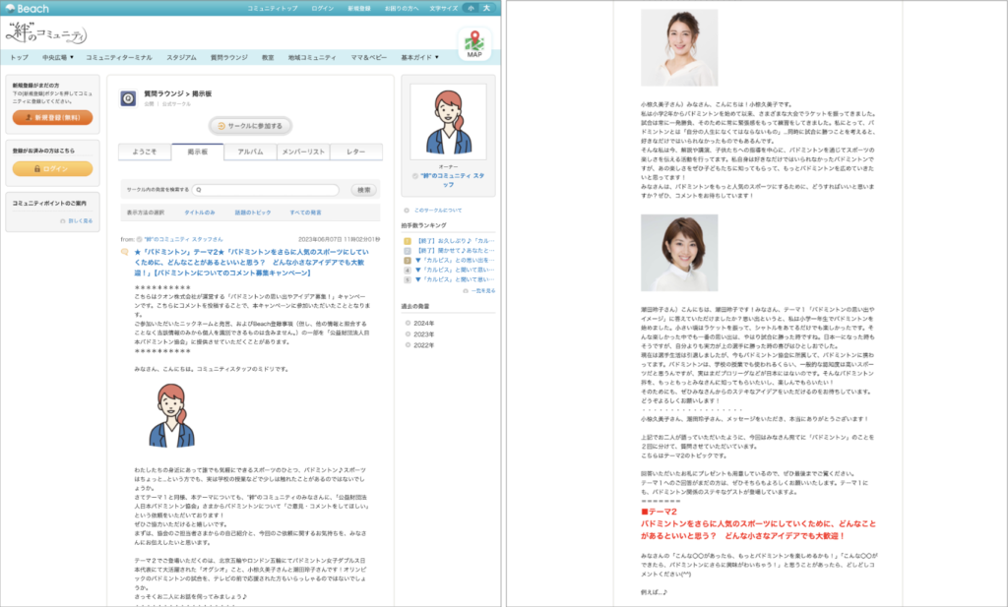Open 2023年 past posts
Screen dimensions: 1008x607
coord(423,334)
